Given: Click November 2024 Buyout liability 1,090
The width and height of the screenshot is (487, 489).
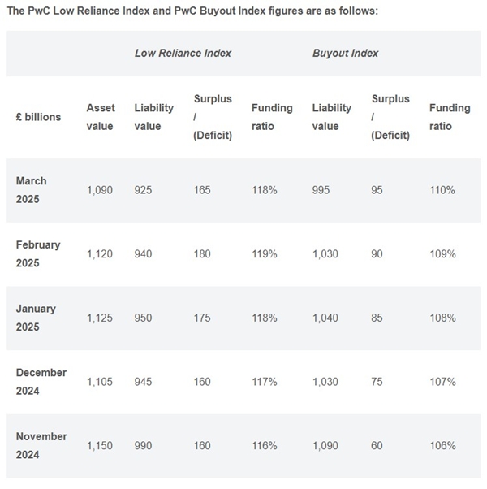Looking at the screenshot, I should (325, 446).
